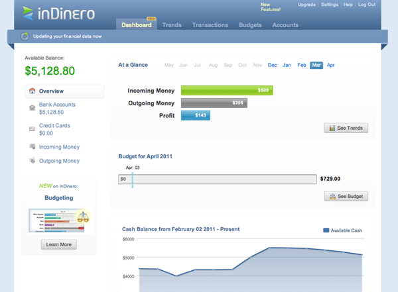Click the Cash Balance chart area
The image size is (398, 292).
(250, 265)
